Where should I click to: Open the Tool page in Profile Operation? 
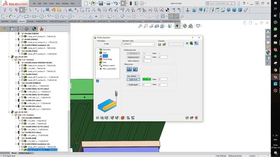pyautogui.click(x=105, y=53)
